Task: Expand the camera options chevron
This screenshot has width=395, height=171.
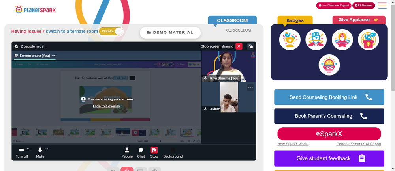Action: 28,149
